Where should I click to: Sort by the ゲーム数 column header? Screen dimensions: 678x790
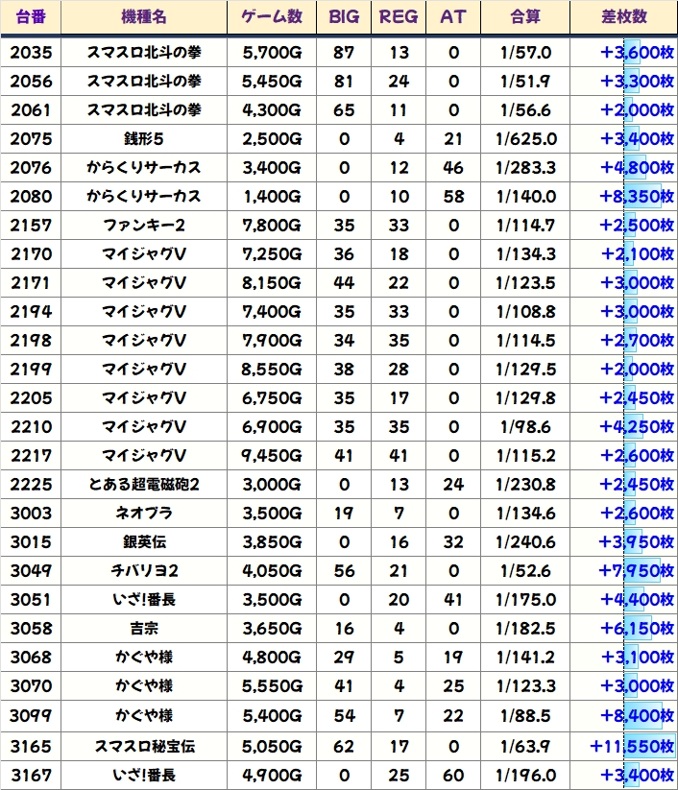point(272,17)
